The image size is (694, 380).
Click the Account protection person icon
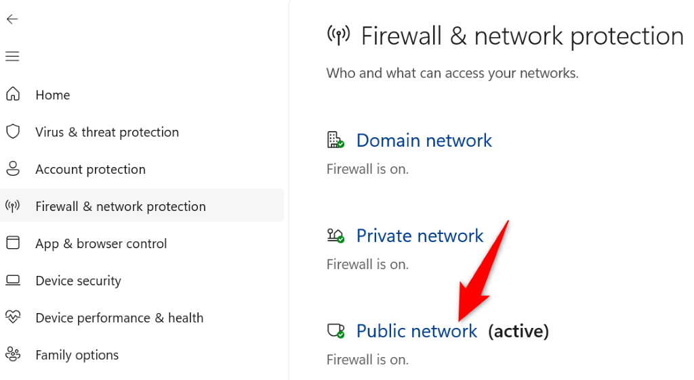(x=13, y=169)
